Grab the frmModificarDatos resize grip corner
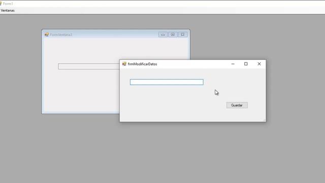325x183 pixels. 264,120
